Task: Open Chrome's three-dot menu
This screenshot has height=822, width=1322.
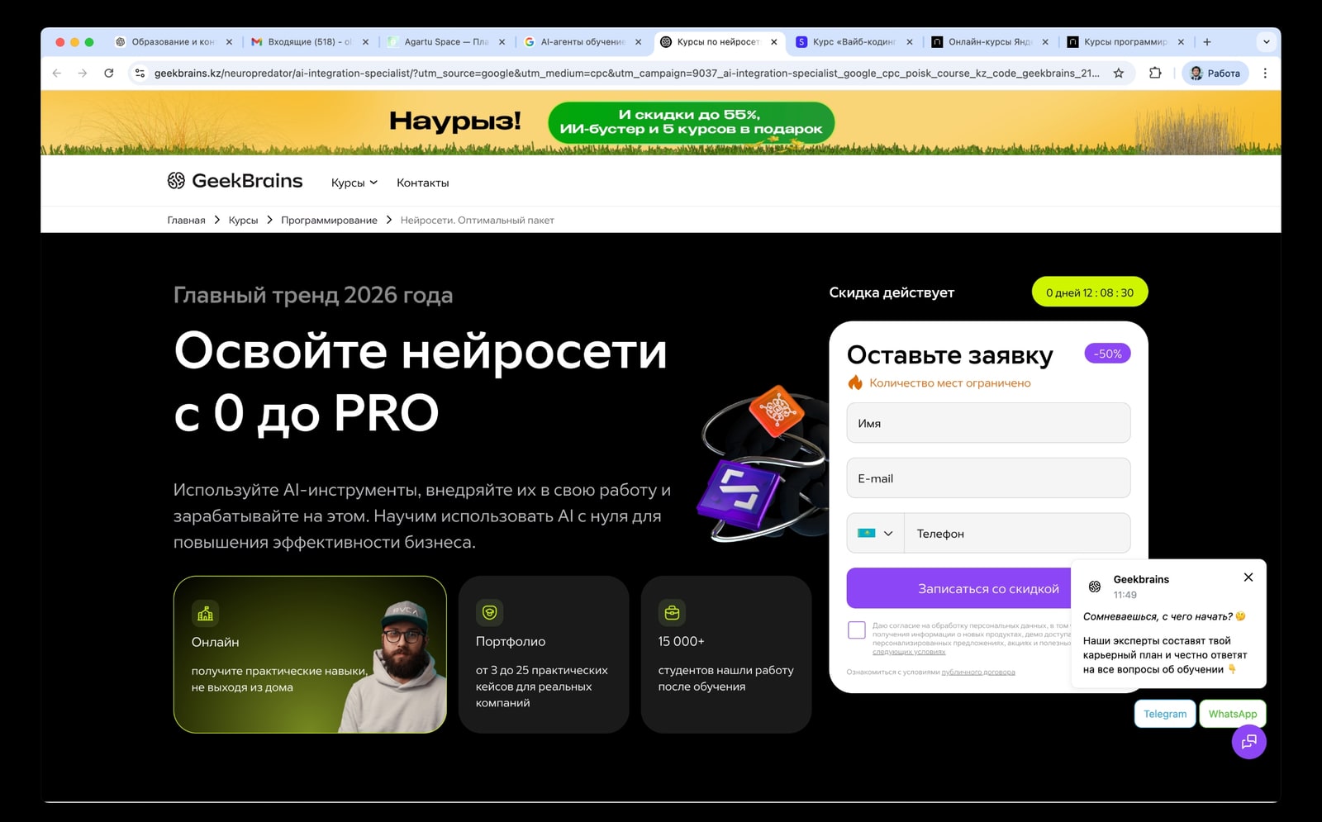Action: (1264, 74)
